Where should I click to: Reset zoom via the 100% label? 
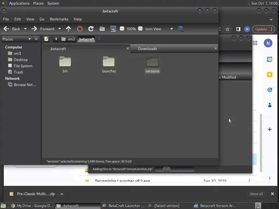(x=131, y=29)
